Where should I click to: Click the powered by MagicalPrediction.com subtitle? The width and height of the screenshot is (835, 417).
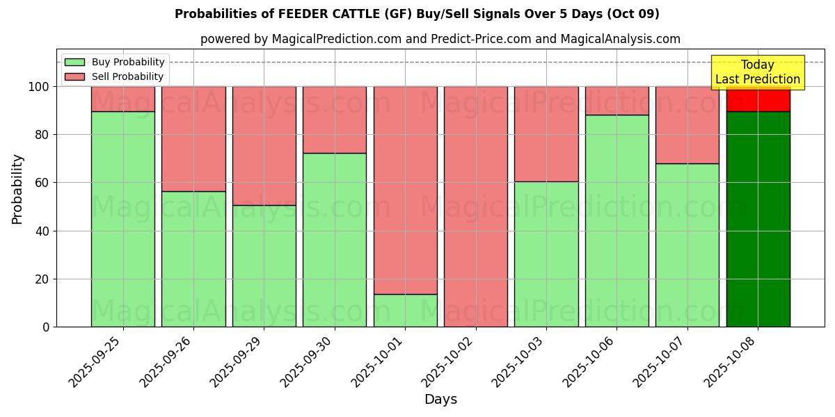click(x=440, y=39)
